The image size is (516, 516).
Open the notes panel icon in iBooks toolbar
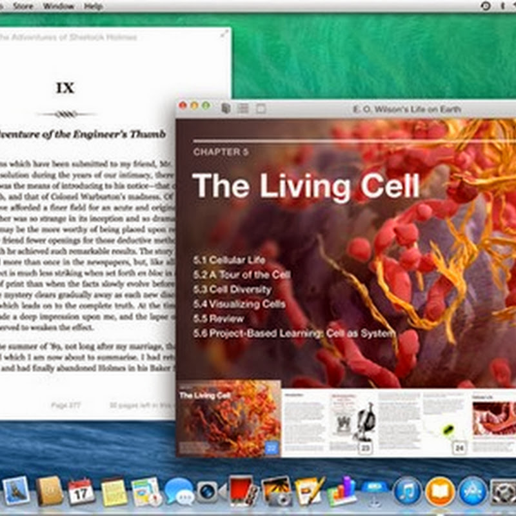coord(261,108)
